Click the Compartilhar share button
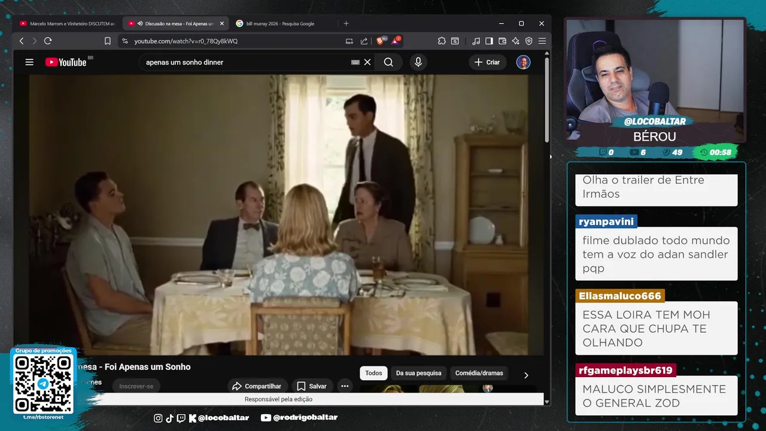The width and height of the screenshot is (766, 431). pos(257,386)
